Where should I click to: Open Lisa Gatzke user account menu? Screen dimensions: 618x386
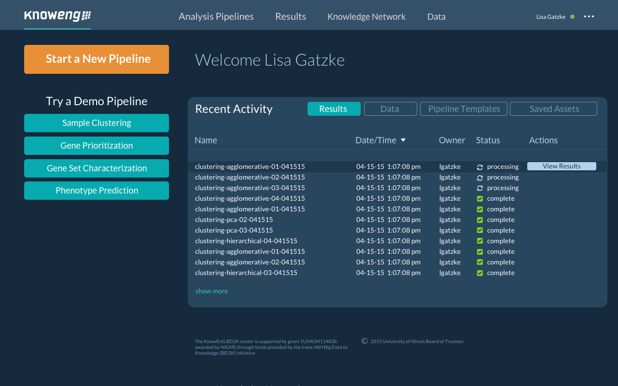pos(550,17)
